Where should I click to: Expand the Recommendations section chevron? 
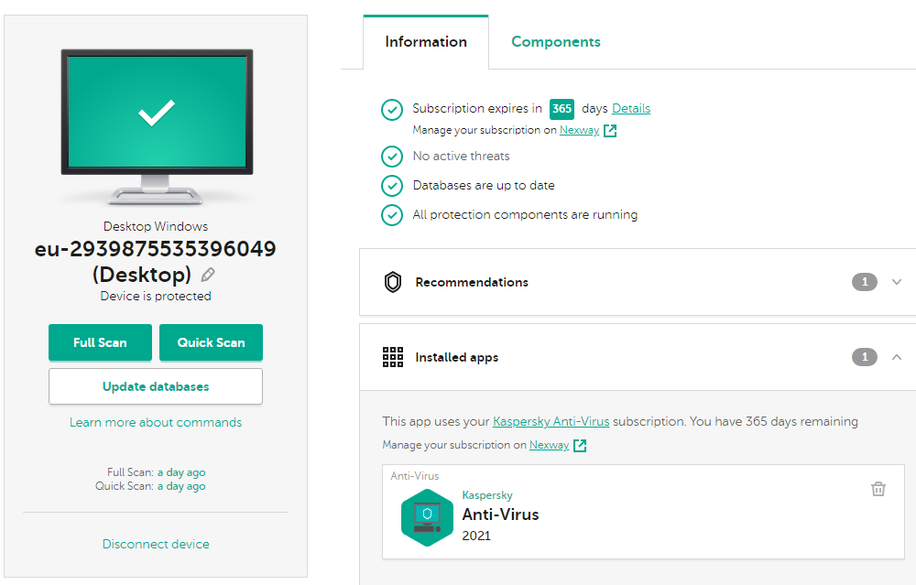(x=896, y=282)
